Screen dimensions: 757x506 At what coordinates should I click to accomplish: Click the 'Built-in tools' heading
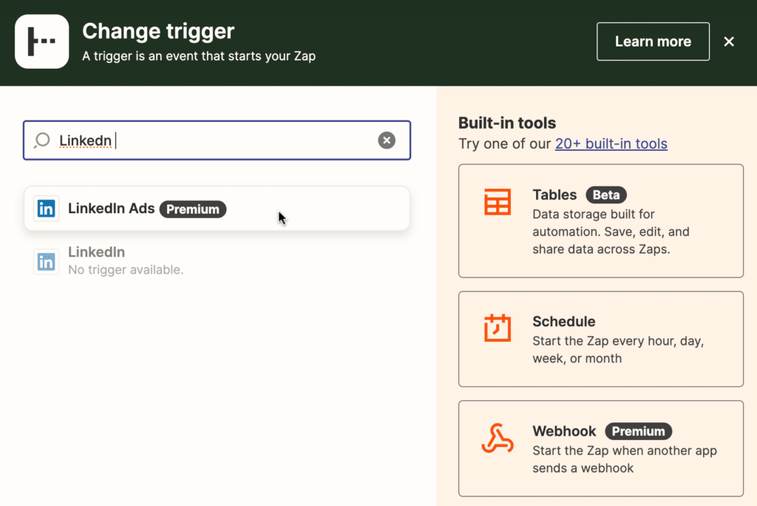point(507,123)
